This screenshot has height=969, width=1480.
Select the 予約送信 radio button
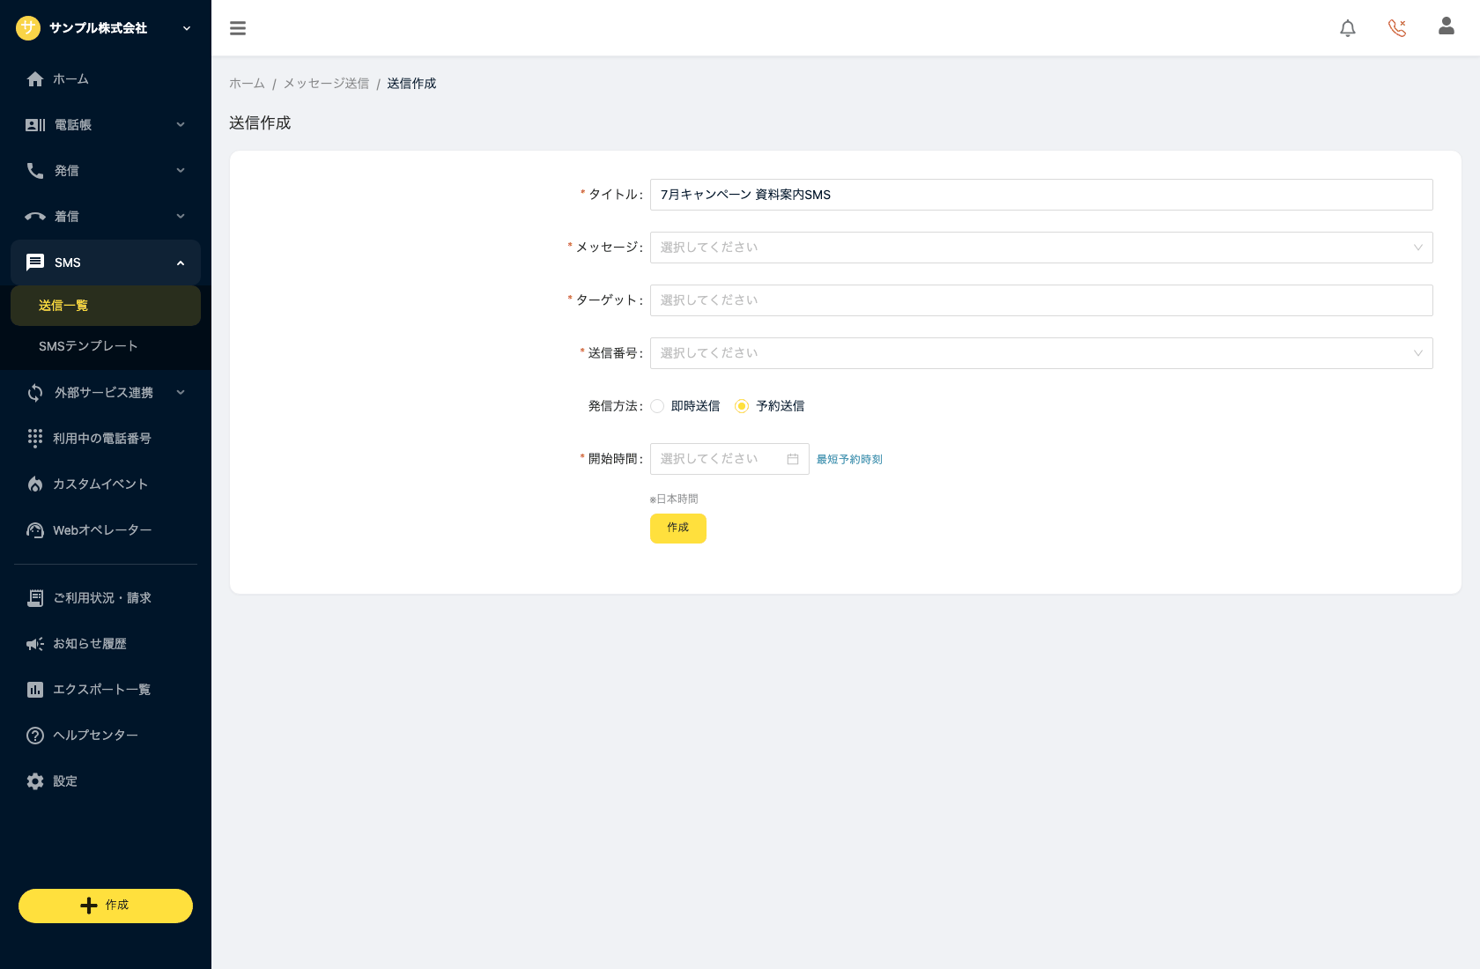[x=742, y=406]
